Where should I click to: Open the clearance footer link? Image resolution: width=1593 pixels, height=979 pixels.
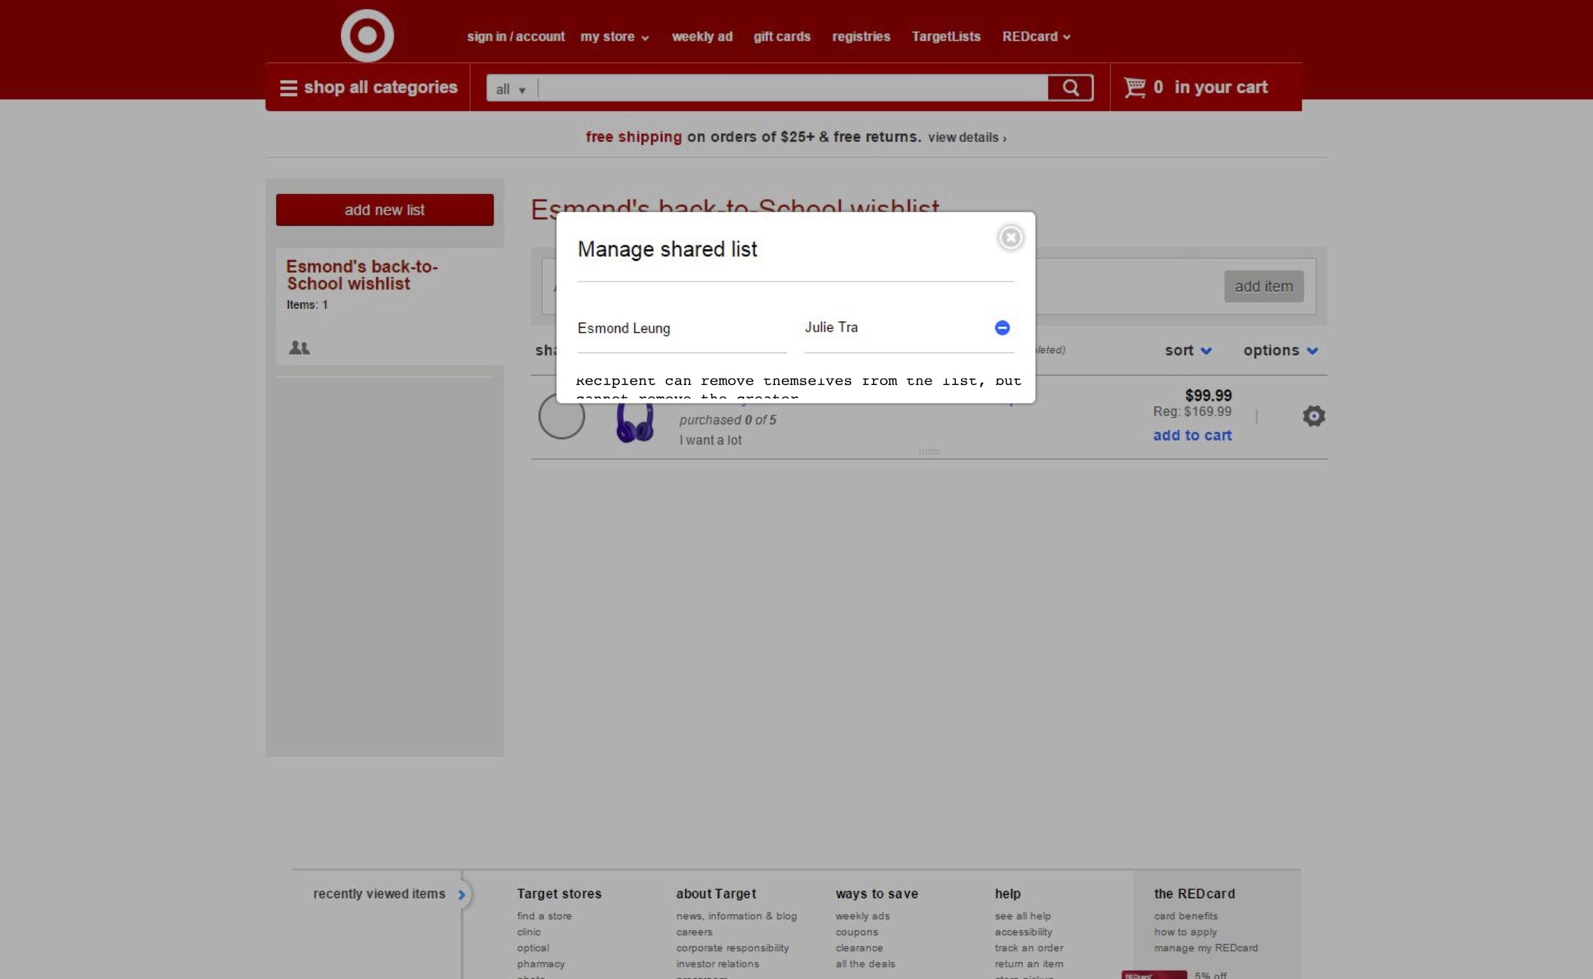[x=859, y=948]
